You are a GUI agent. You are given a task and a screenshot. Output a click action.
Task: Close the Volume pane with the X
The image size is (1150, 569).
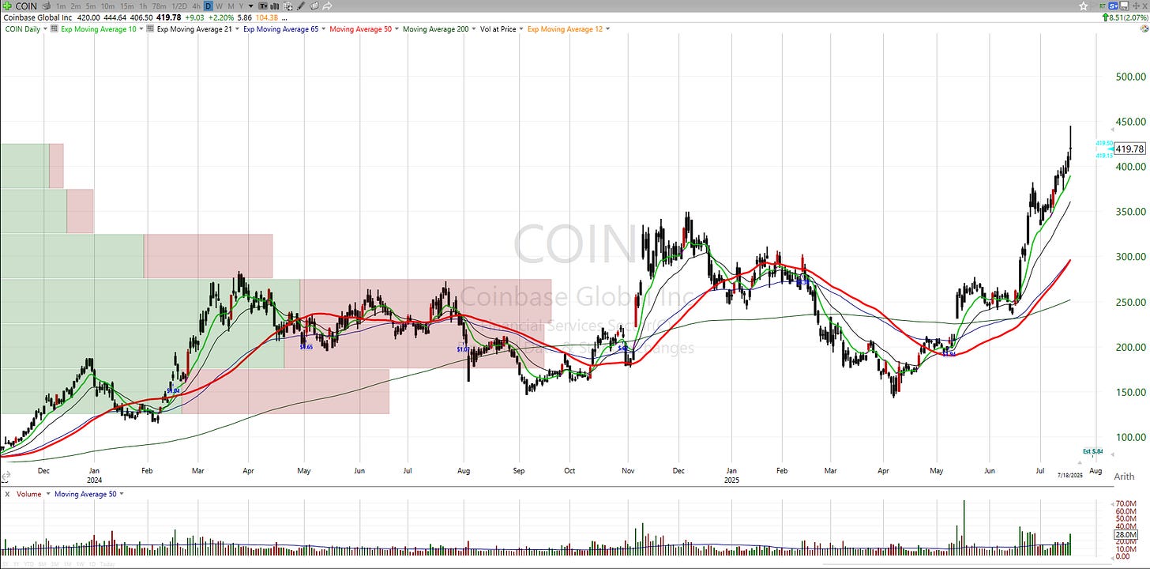[7, 494]
